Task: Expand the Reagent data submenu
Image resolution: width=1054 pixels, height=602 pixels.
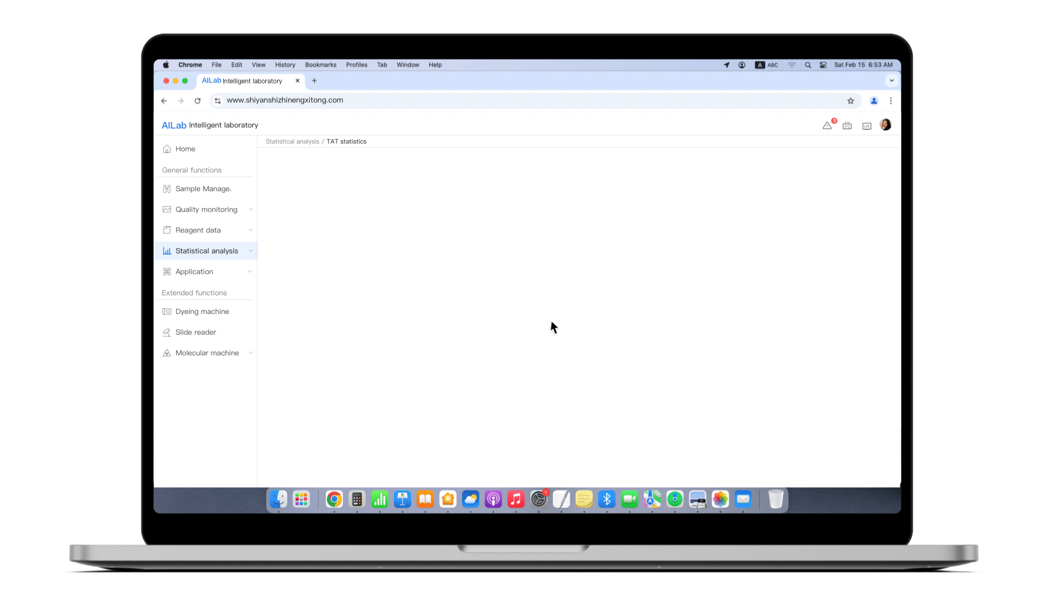Action: (x=251, y=230)
